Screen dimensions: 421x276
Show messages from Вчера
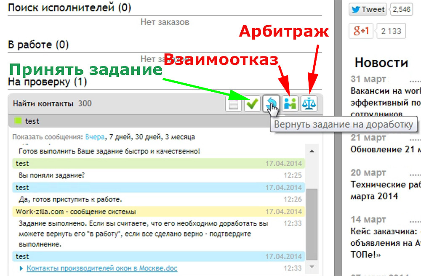pyautogui.click(x=95, y=137)
